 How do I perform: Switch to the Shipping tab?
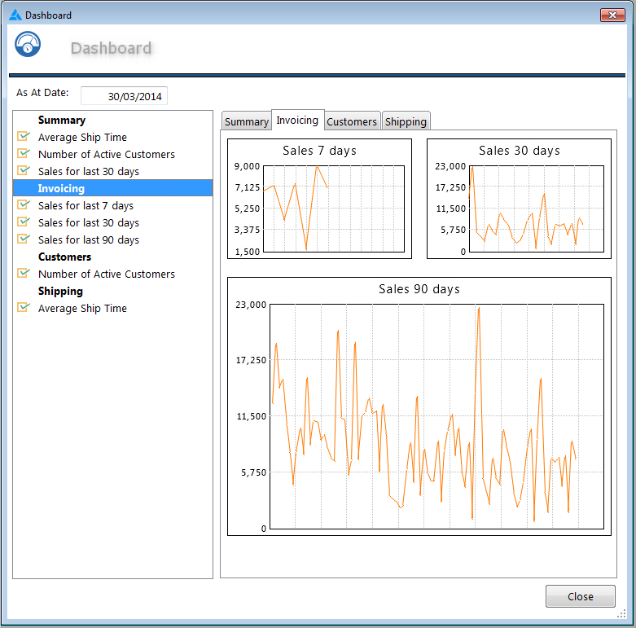click(406, 121)
